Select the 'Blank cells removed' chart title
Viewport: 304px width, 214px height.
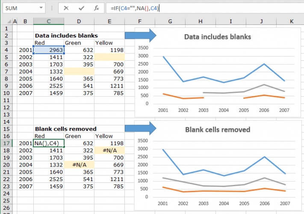pyautogui.click(x=218, y=130)
